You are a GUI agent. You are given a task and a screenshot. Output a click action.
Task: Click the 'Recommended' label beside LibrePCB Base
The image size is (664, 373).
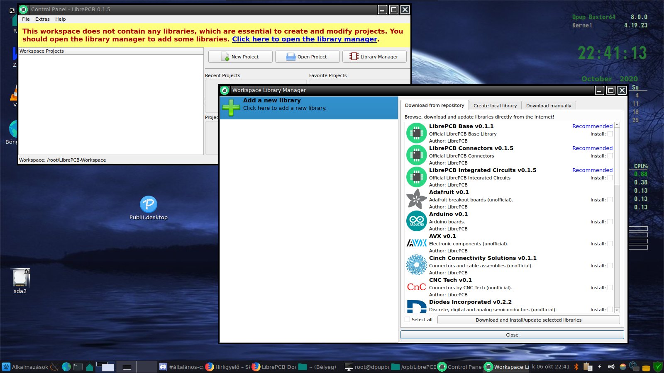tap(592, 126)
